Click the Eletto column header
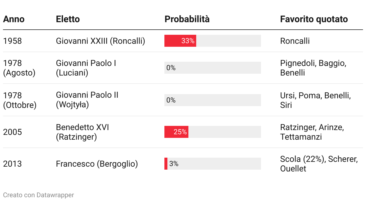This screenshot has width=366, height=202. (x=68, y=19)
